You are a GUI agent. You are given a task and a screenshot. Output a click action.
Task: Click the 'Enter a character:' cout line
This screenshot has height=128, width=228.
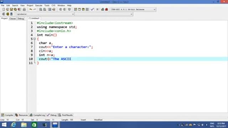click(66, 47)
